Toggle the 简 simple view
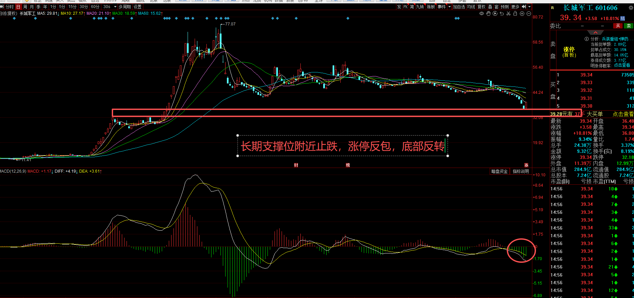 pos(412,7)
